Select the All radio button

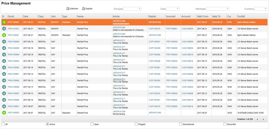click(3, 124)
